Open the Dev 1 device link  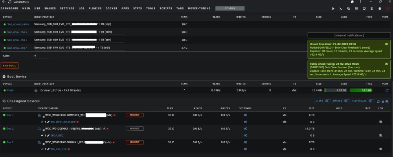pyautogui.click(x=10, y=115)
